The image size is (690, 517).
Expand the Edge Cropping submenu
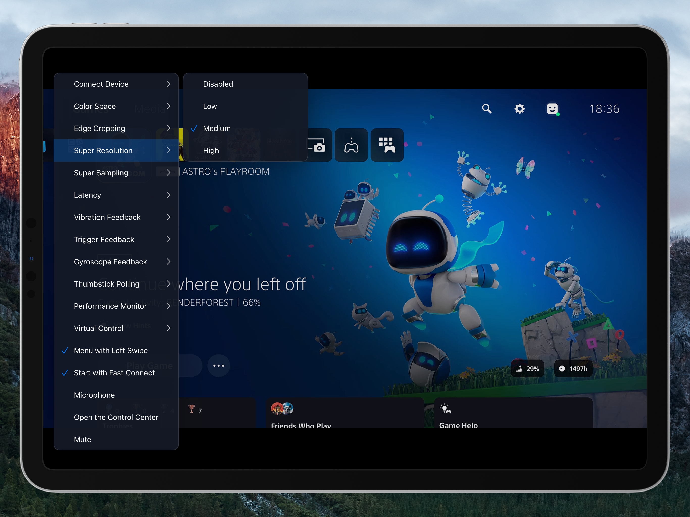(x=116, y=128)
